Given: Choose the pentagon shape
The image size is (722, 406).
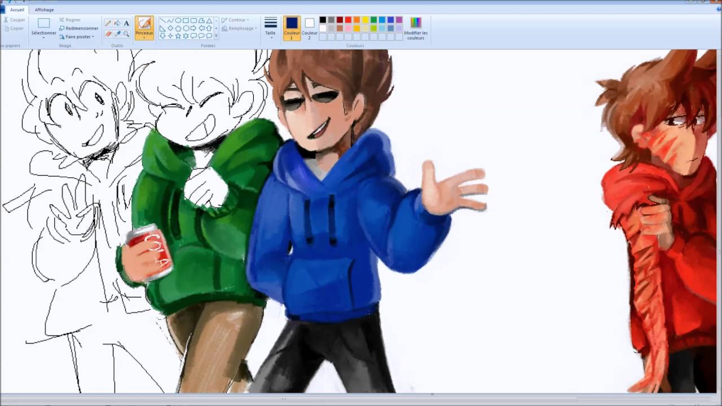Looking at the screenshot, I should tap(178, 28).
